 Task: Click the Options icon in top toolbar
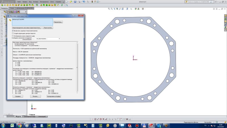98,2
